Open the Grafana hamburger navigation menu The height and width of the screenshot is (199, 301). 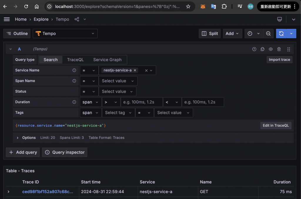(7, 19)
